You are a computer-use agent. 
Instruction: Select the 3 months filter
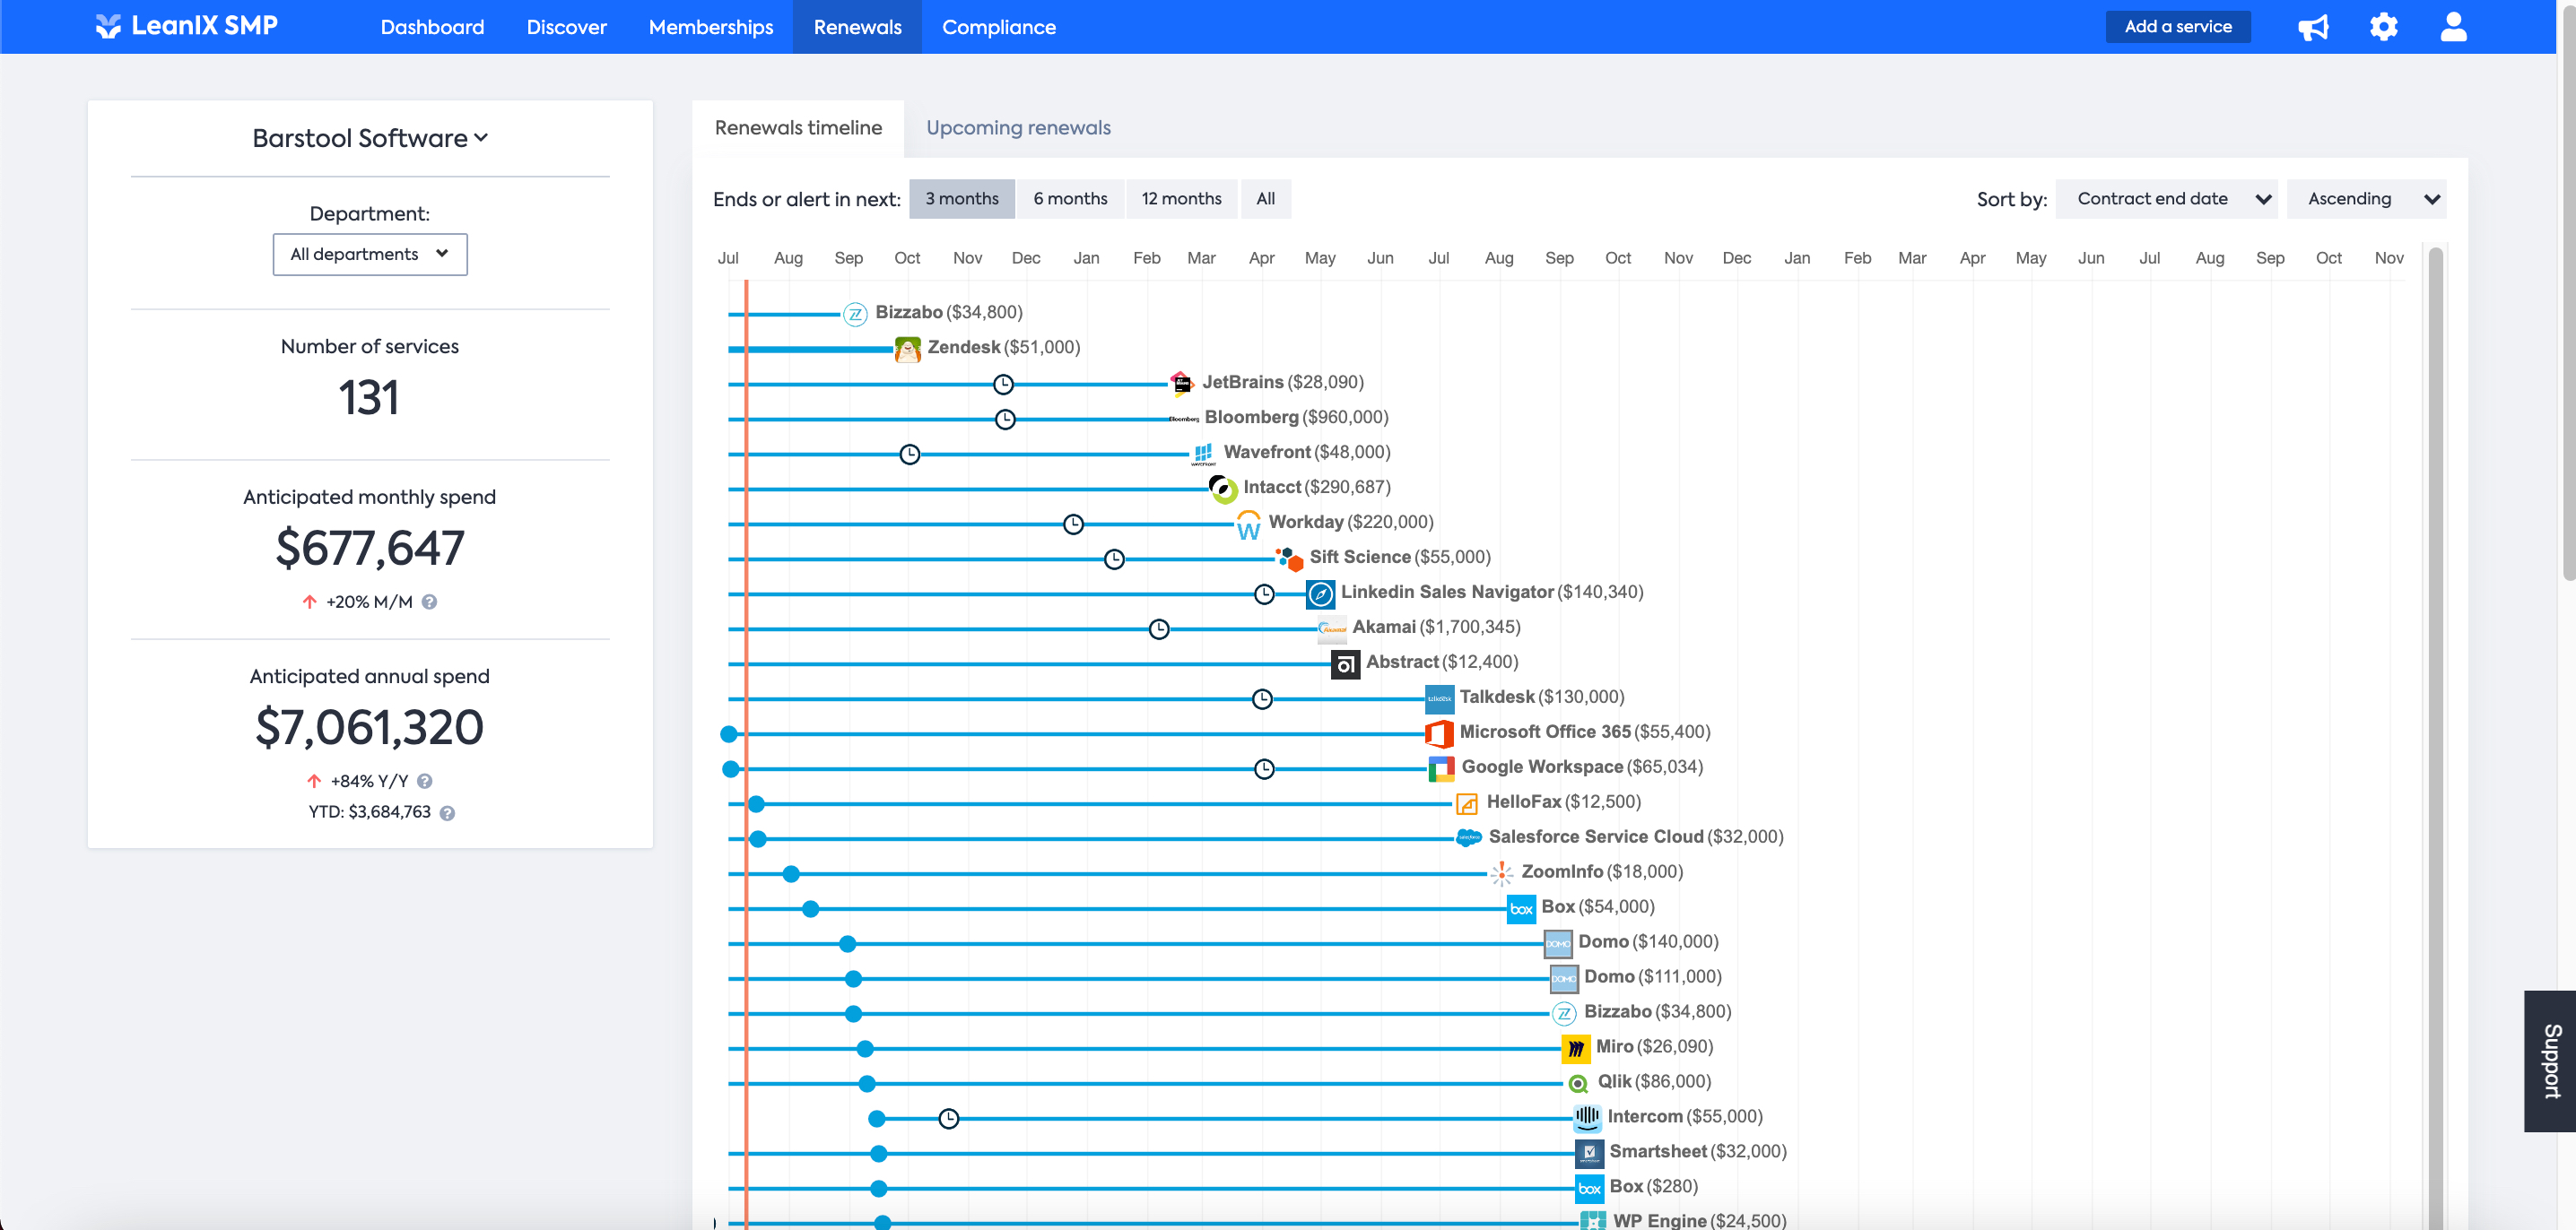point(961,199)
